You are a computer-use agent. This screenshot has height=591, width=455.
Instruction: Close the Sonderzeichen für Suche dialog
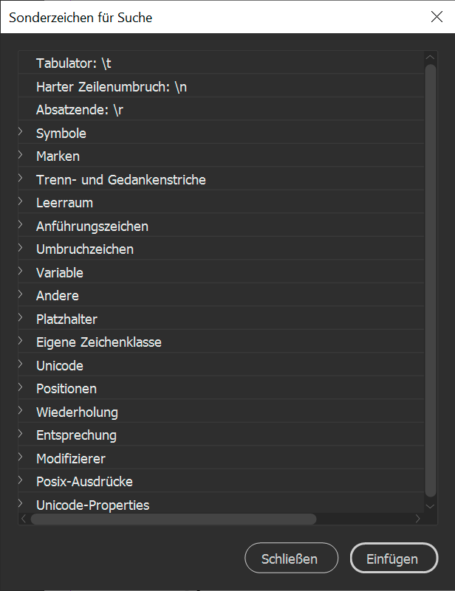[437, 16]
